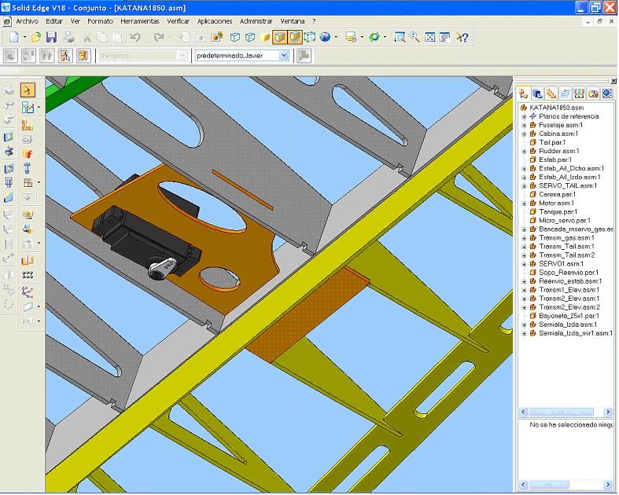Select Tanque.par:1 in the assembly tree
Image resolution: width=619 pixels, height=495 pixels.
(x=558, y=211)
